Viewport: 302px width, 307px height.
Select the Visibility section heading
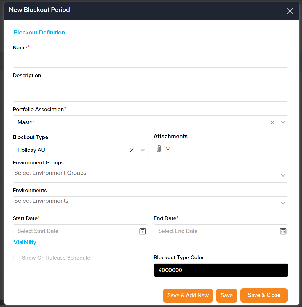tap(25, 242)
